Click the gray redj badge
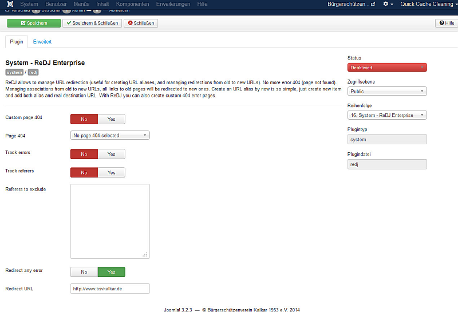 33,72
